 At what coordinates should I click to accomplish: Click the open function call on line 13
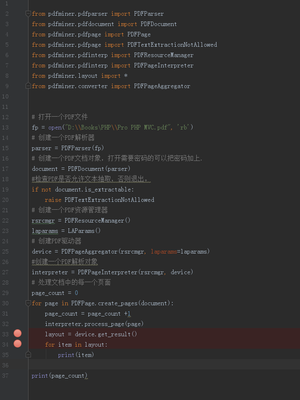pyautogui.click(x=55, y=127)
